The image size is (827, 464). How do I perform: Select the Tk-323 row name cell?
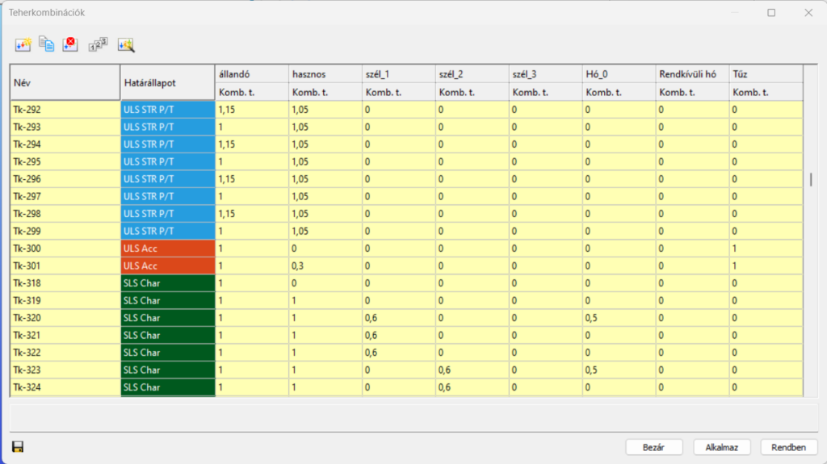[x=65, y=370]
